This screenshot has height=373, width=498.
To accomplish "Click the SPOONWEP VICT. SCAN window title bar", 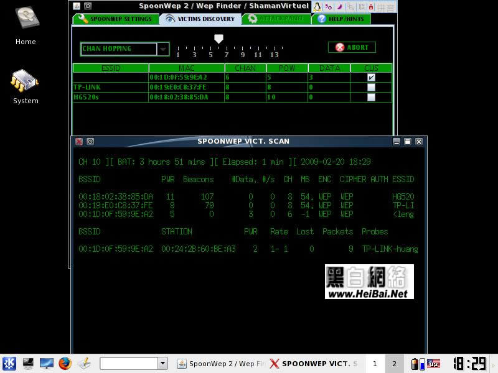I will [243, 142].
